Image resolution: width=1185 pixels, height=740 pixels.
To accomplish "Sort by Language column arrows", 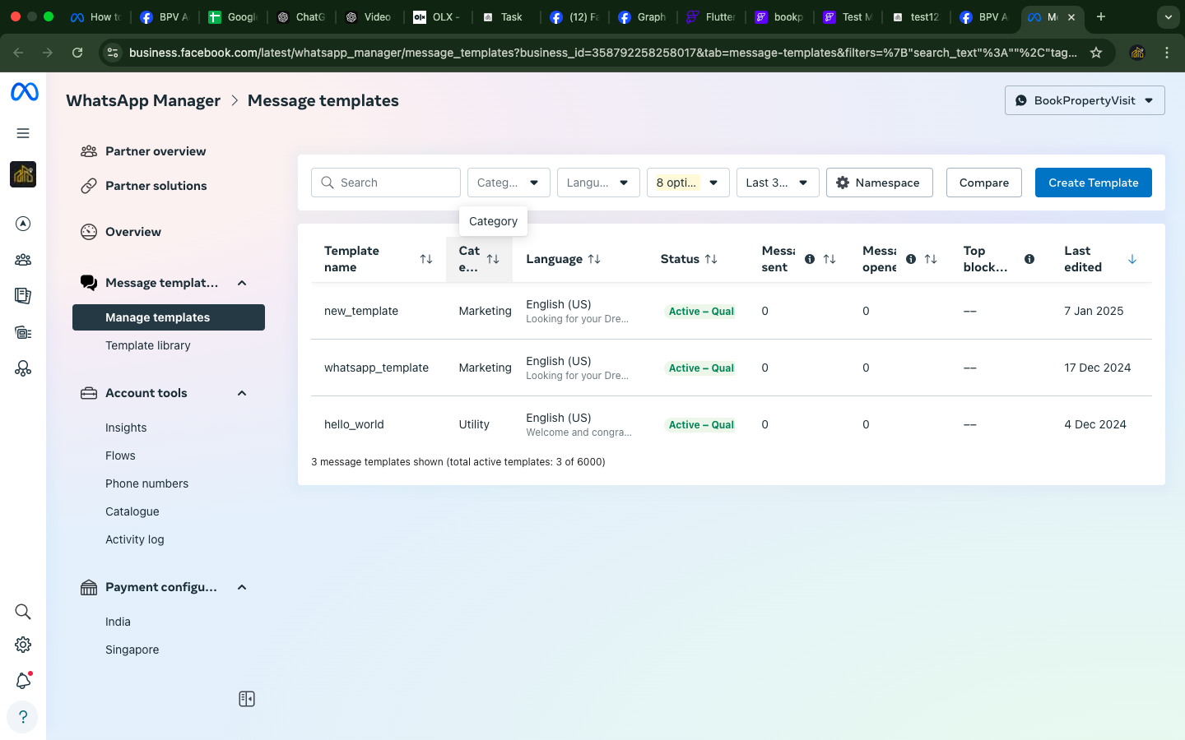I will tap(594, 259).
